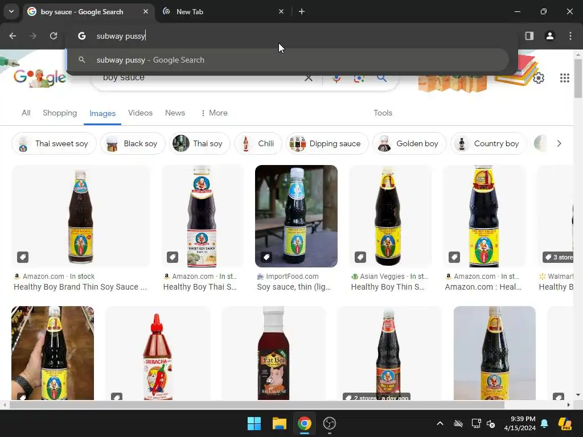Open the Tools filter options
This screenshot has height=437, width=583.
(383, 113)
